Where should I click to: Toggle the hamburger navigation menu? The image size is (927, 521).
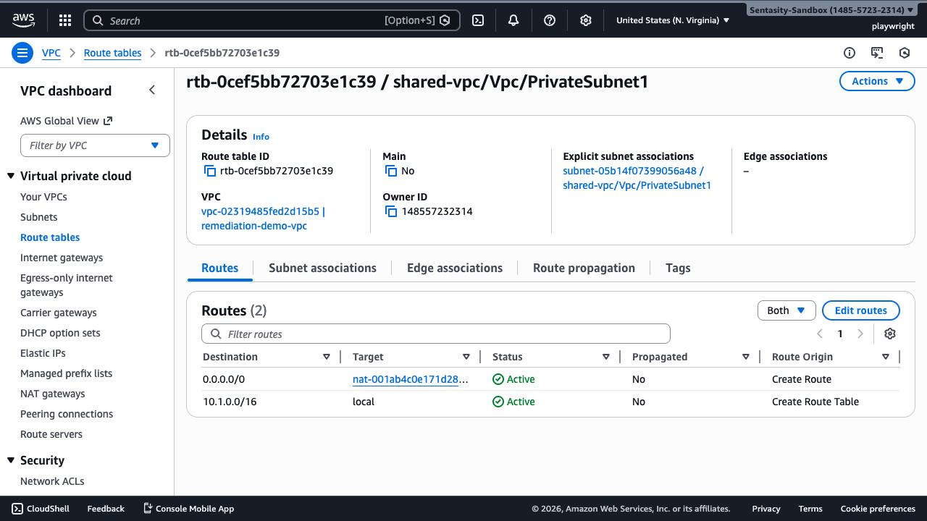coord(22,53)
